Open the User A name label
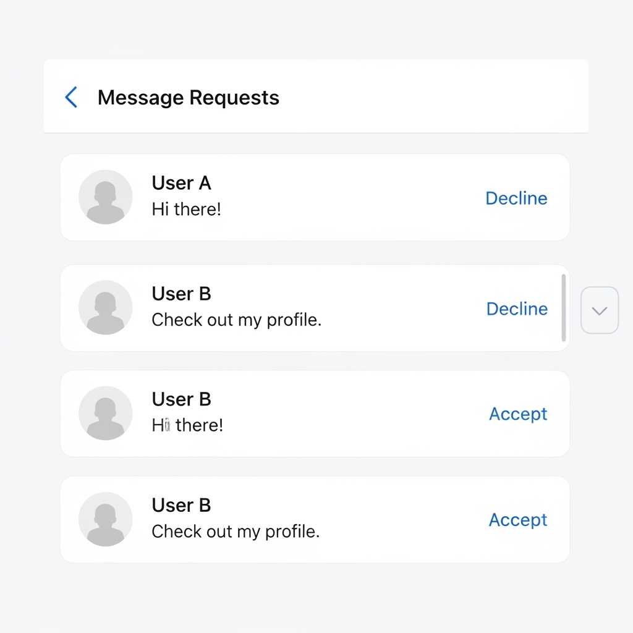Image resolution: width=633 pixels, height=633 pixels. 181,184
